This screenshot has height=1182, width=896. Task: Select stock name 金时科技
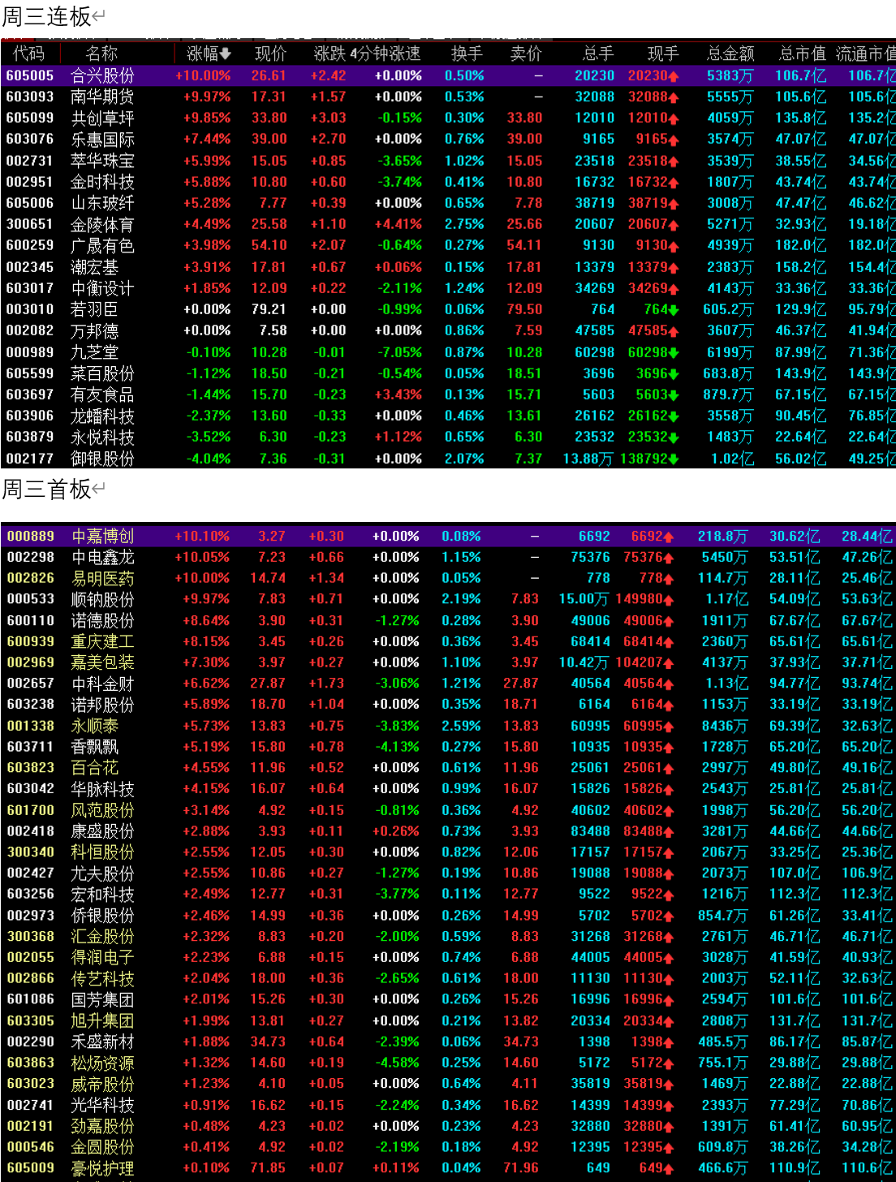(102, 182)
